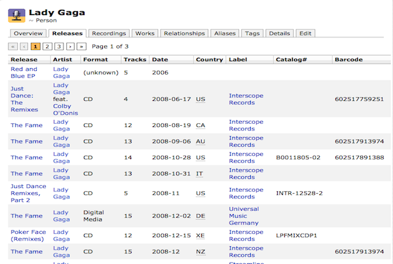Open the Works tab
The width and height of the screenshot is (393, 264).
(145, 33)
